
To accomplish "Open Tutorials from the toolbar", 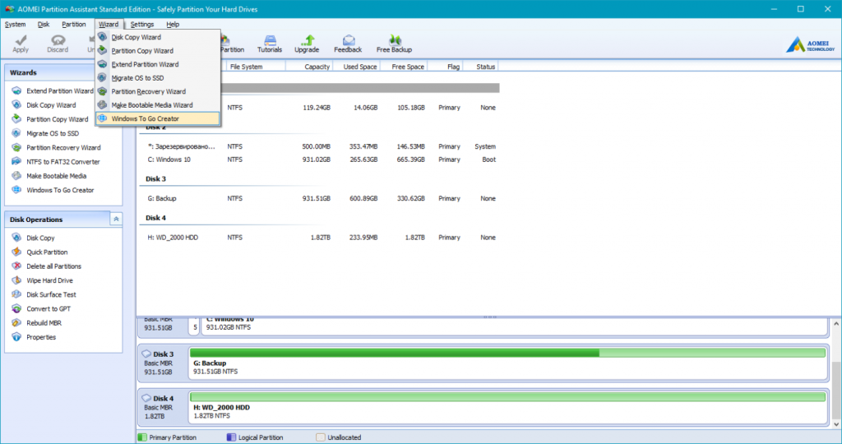I will pyautogui.click(x=270, y=40).
